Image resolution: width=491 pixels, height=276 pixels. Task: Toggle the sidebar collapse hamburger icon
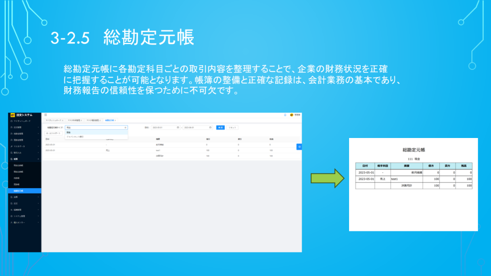(46, 115)
